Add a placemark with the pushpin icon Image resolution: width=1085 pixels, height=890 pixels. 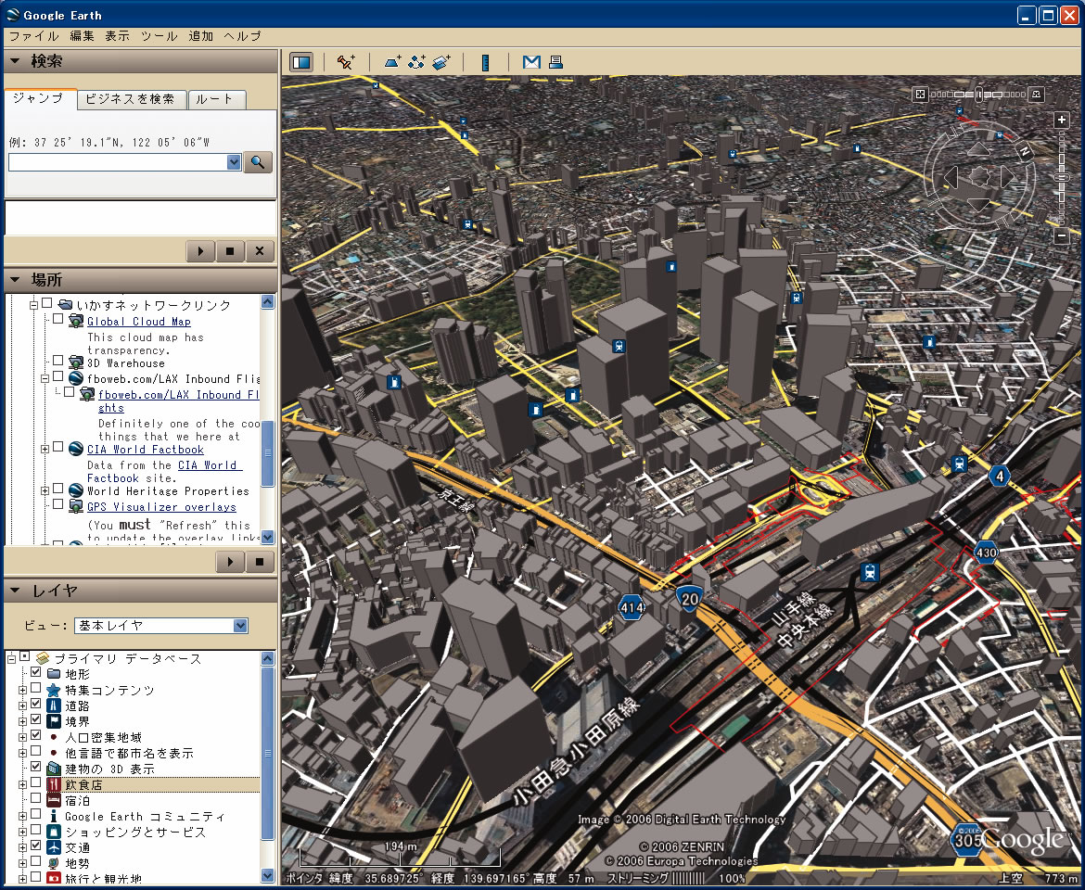click(x=345, y=62)
